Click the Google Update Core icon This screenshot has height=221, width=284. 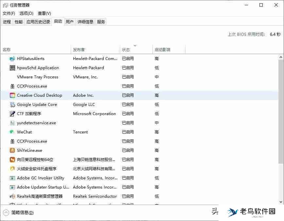tap(12, 105)
